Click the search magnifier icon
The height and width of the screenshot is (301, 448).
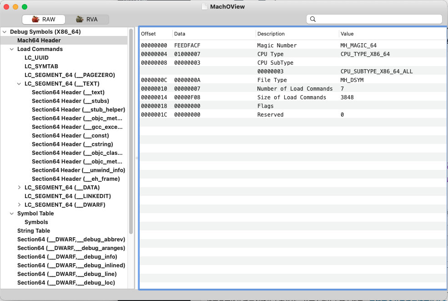click(313, 19)
